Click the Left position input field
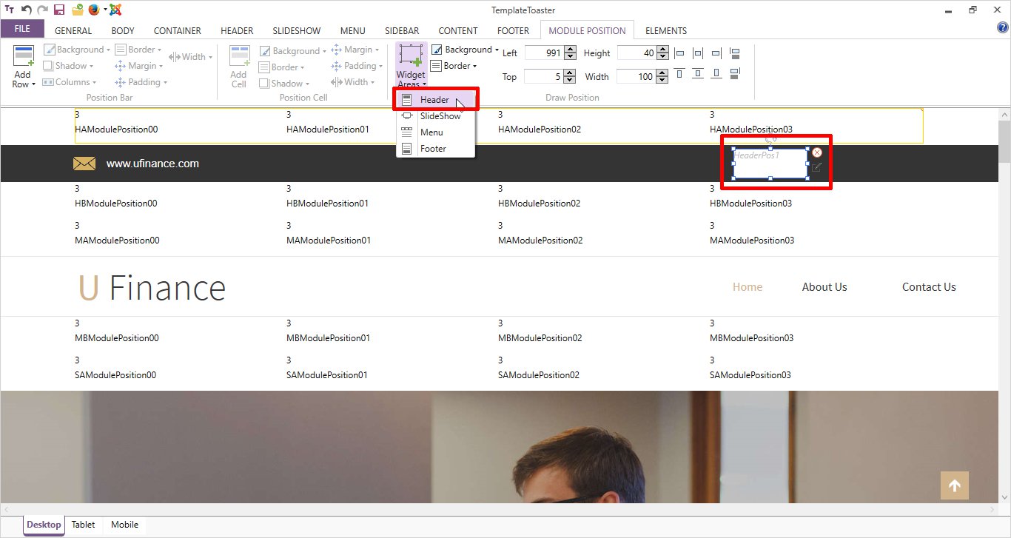 [x=544, y=53]
